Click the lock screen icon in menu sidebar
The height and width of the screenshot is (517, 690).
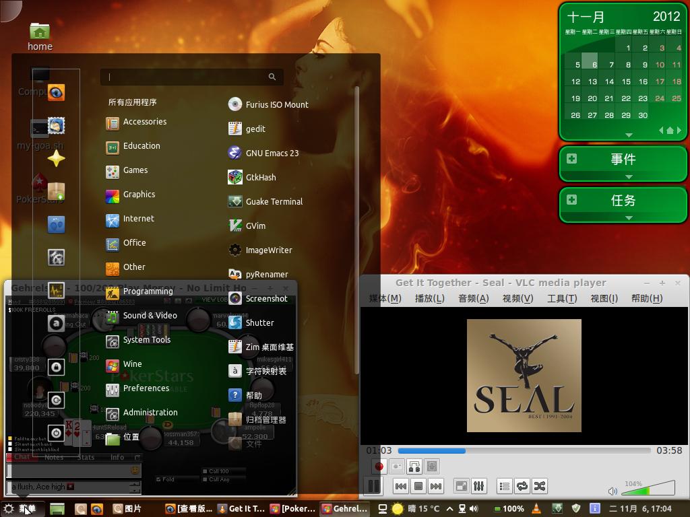(57, 367)
